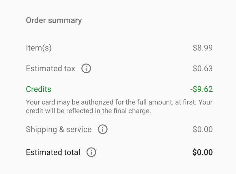
Task: Click the Shipping & service label
Action: [59, 129]
